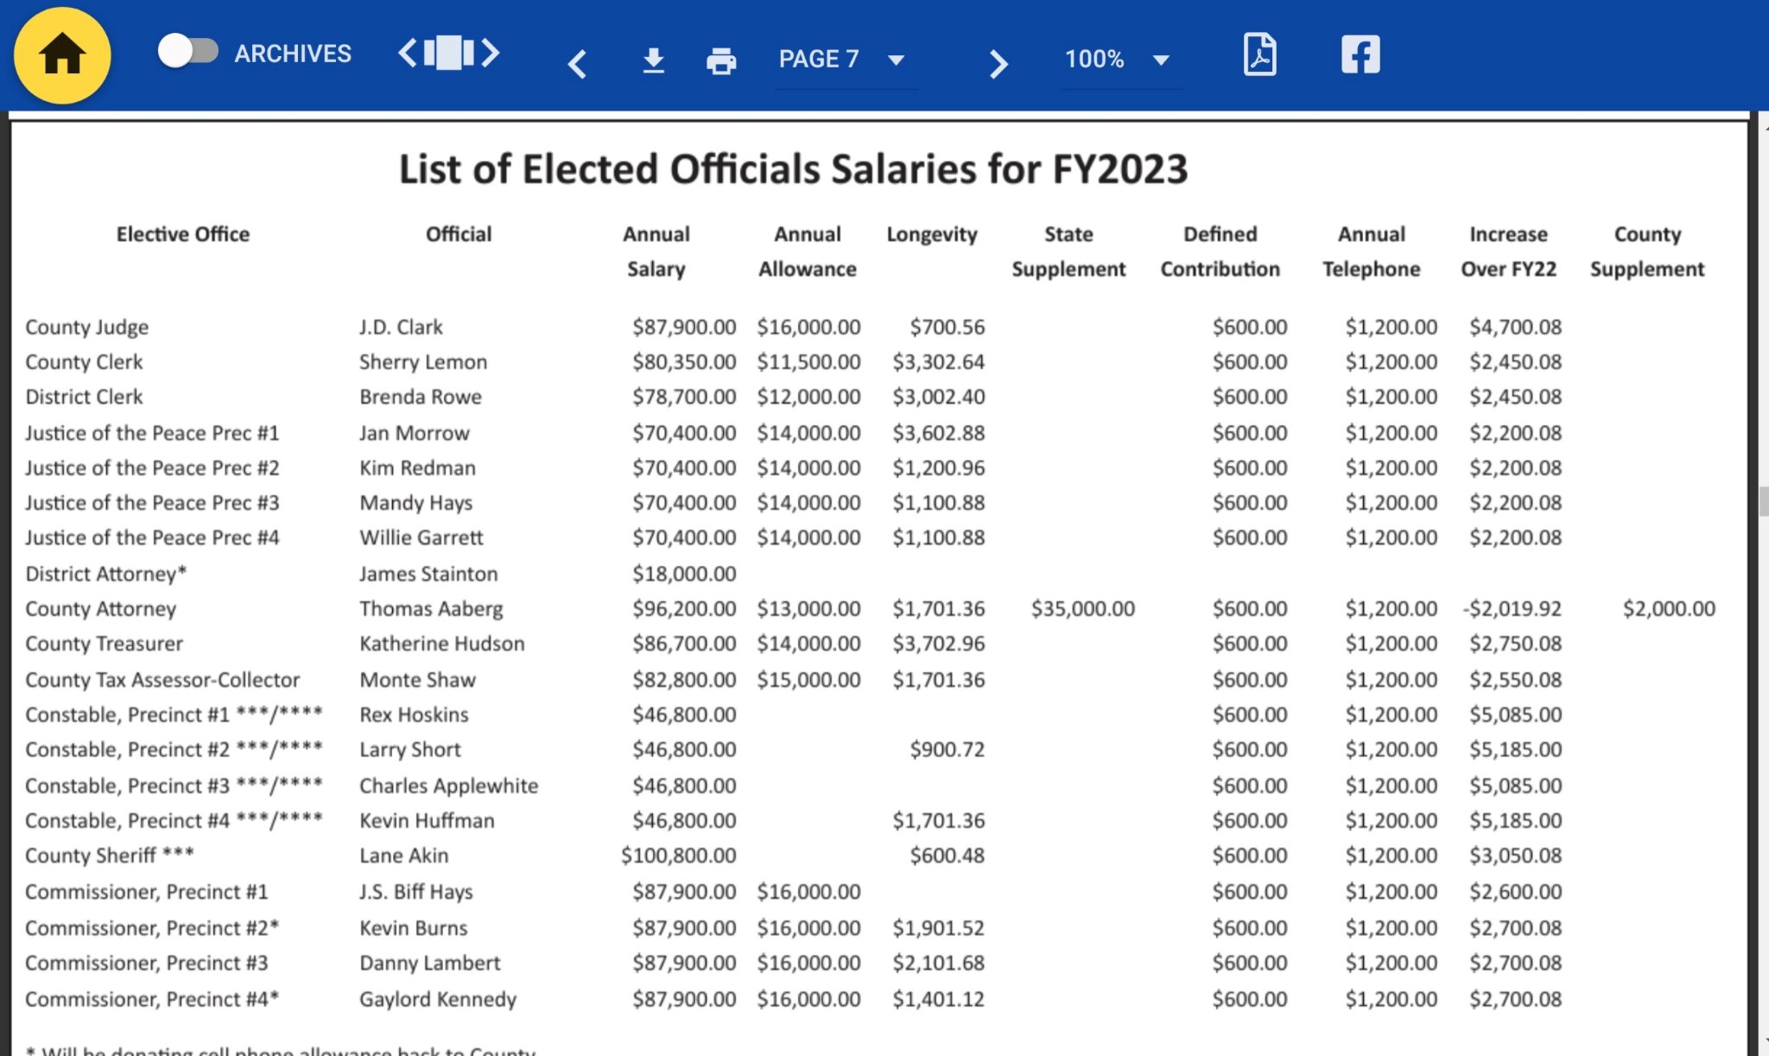Click the vertical scrollbar thumb
The image size is (1769, 1056).
pos(1763,501)
